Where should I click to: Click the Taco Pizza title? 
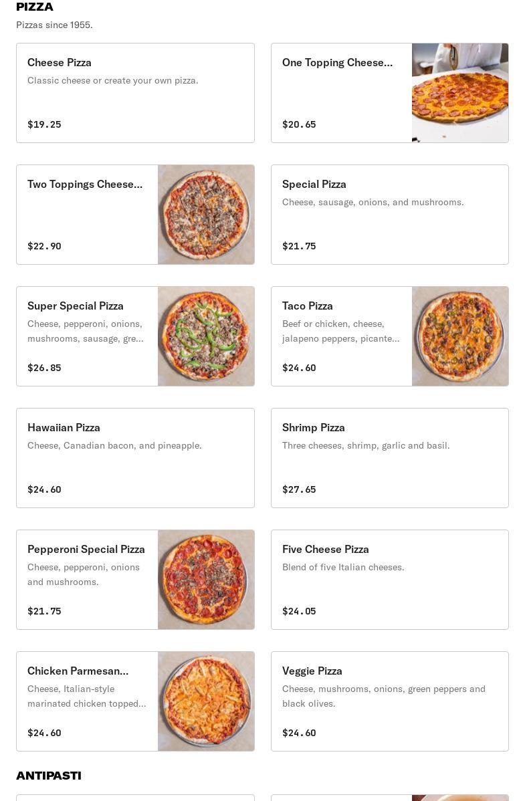(x=308, y=306)
